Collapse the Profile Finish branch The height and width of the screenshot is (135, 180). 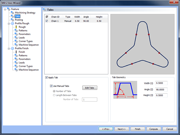coord(9,49)
